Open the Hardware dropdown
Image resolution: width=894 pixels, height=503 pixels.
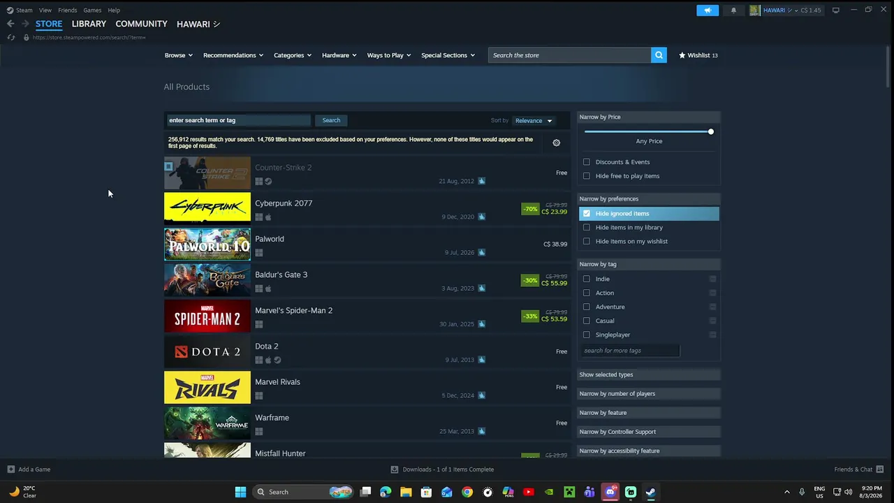[x=339, y=55]
